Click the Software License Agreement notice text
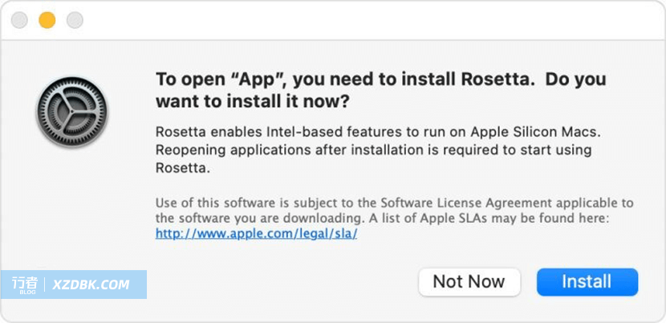Image resolution: width=666 pixels, height=323 pixels. click(x=394, y=211)
